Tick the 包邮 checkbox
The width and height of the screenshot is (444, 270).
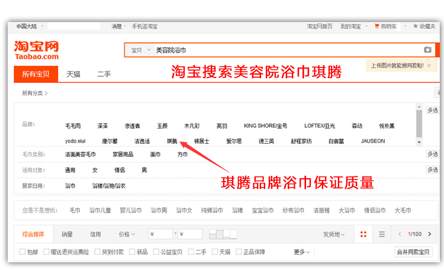click(22, 252)
